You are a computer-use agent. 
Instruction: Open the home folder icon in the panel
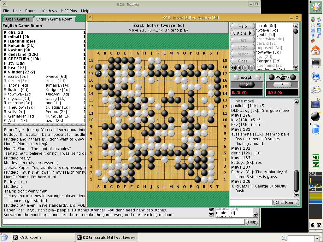point(315,50)
